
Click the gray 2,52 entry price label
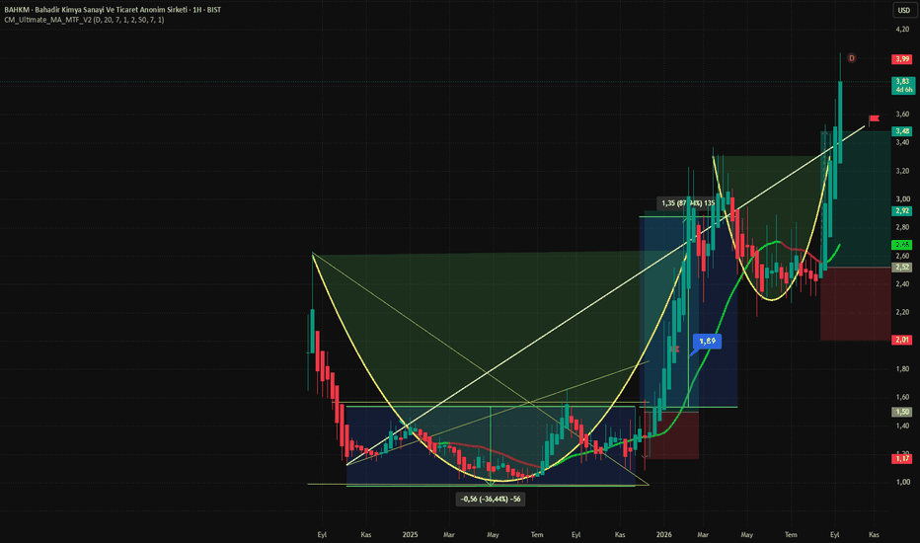[x=902, y=268]
